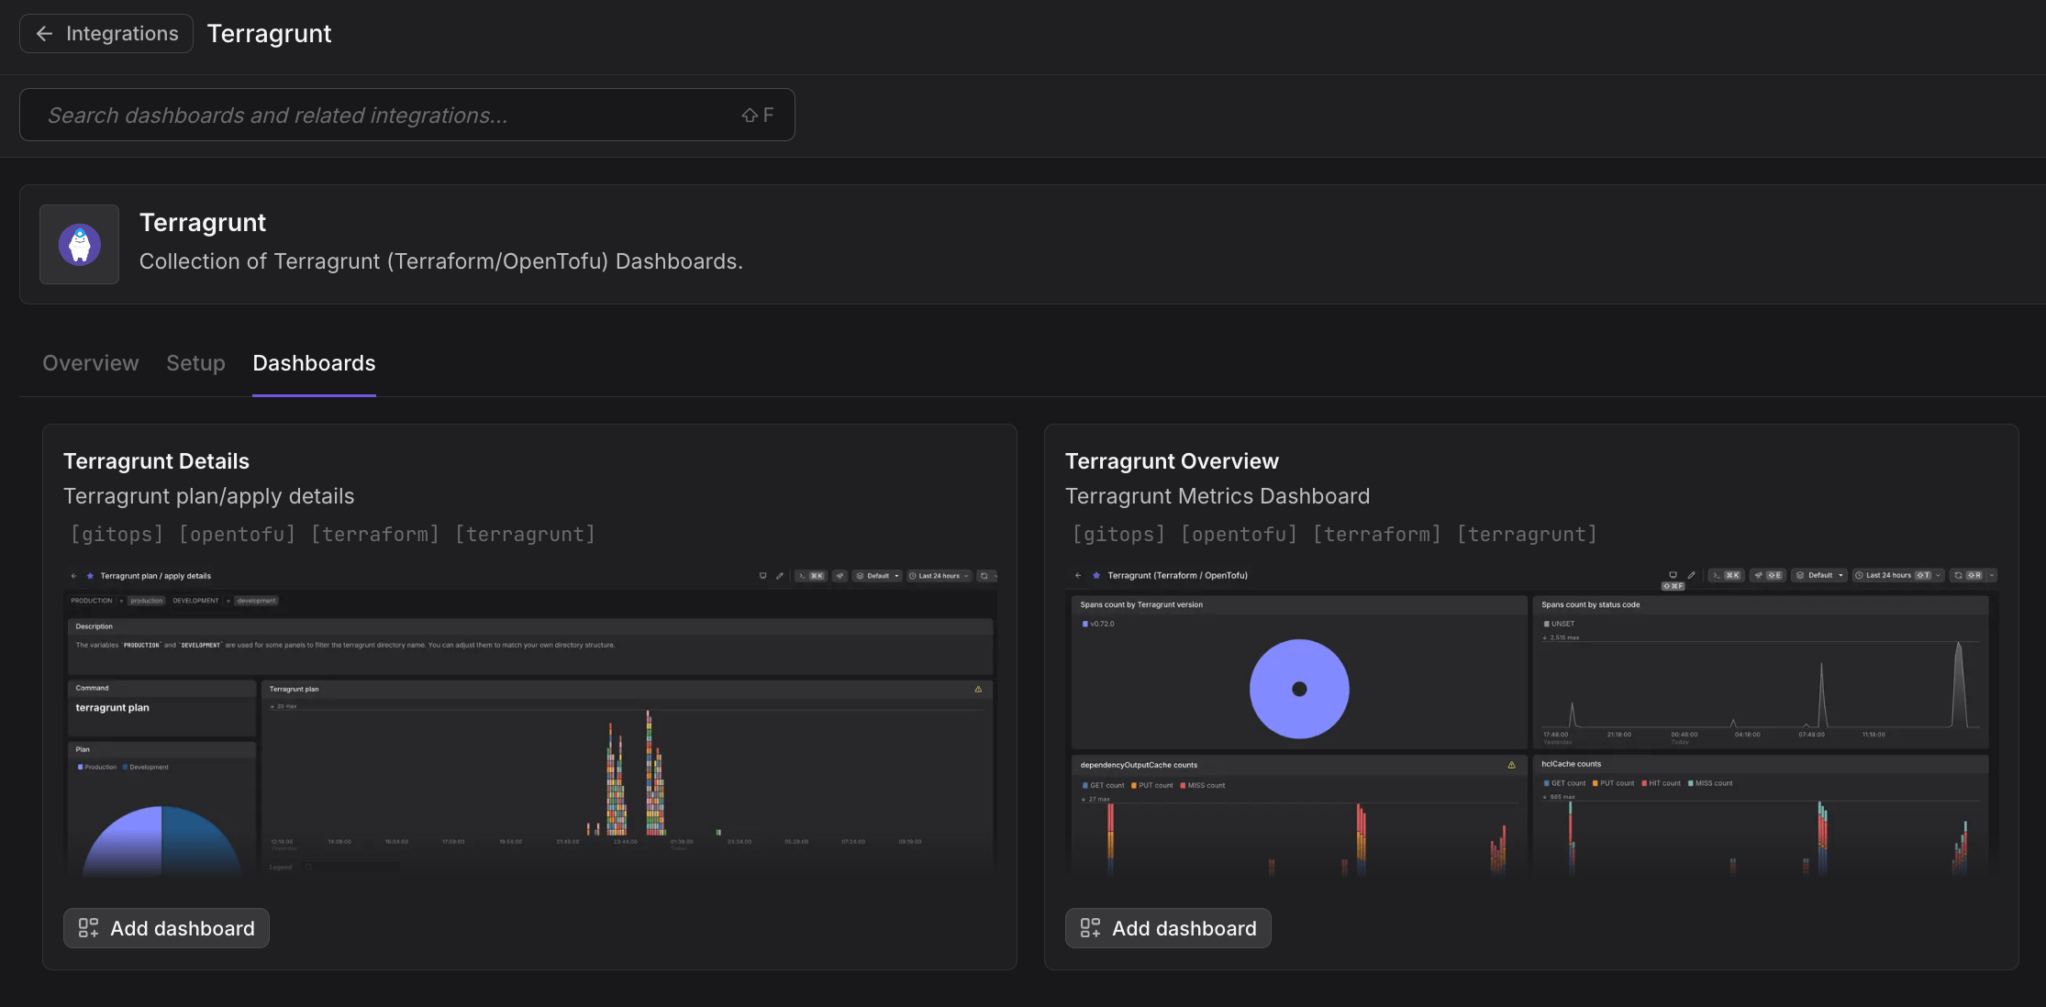Image resolution: width=2046 pixels, height=1007 pixels.
Task: Click the [terragrunt] tag on Terragrunt Overview
Action: tap(1527, 534)
